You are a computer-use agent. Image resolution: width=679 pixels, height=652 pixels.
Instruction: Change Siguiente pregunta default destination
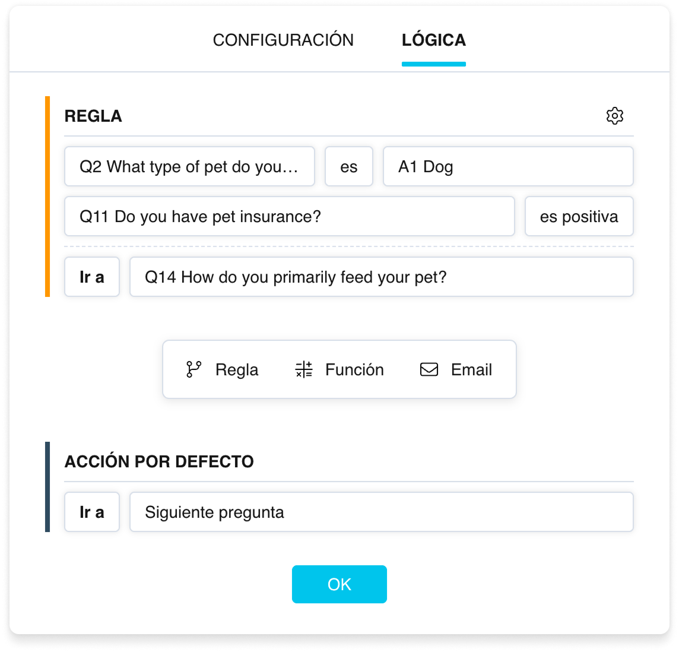[x=382, y=512]
